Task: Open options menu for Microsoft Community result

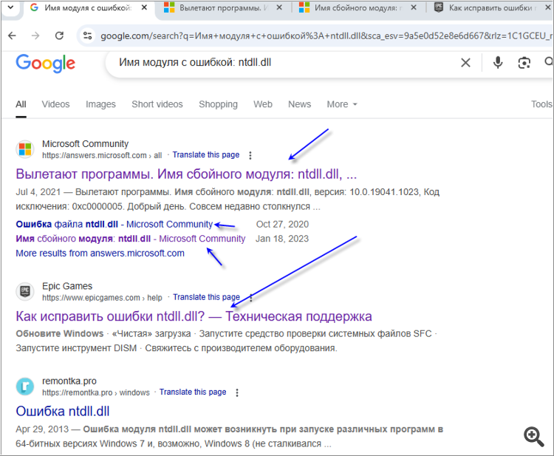Action: point(250,155)
